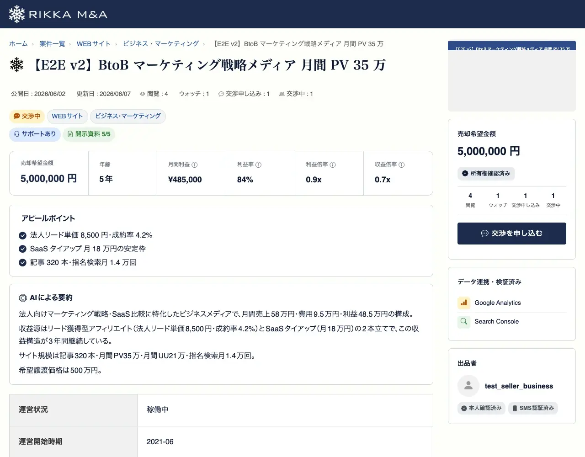Click check icon beside 記事 320 本 point
The width and height of the screenshot is (585, 457).
22,263
